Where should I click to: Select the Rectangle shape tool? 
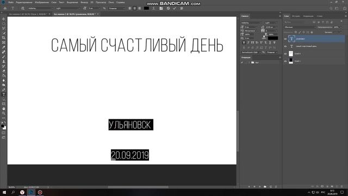(x=4, y=104)
